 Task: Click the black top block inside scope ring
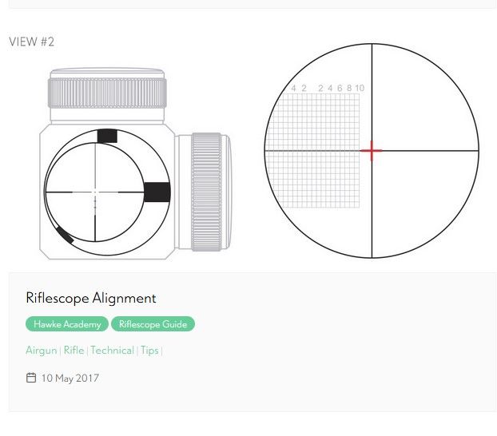(x=107, y=136)
